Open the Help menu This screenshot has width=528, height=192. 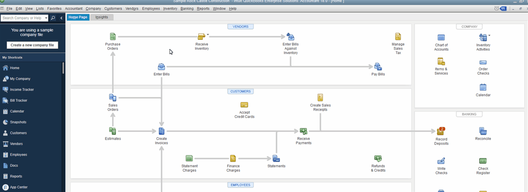(x=233, y=8)
